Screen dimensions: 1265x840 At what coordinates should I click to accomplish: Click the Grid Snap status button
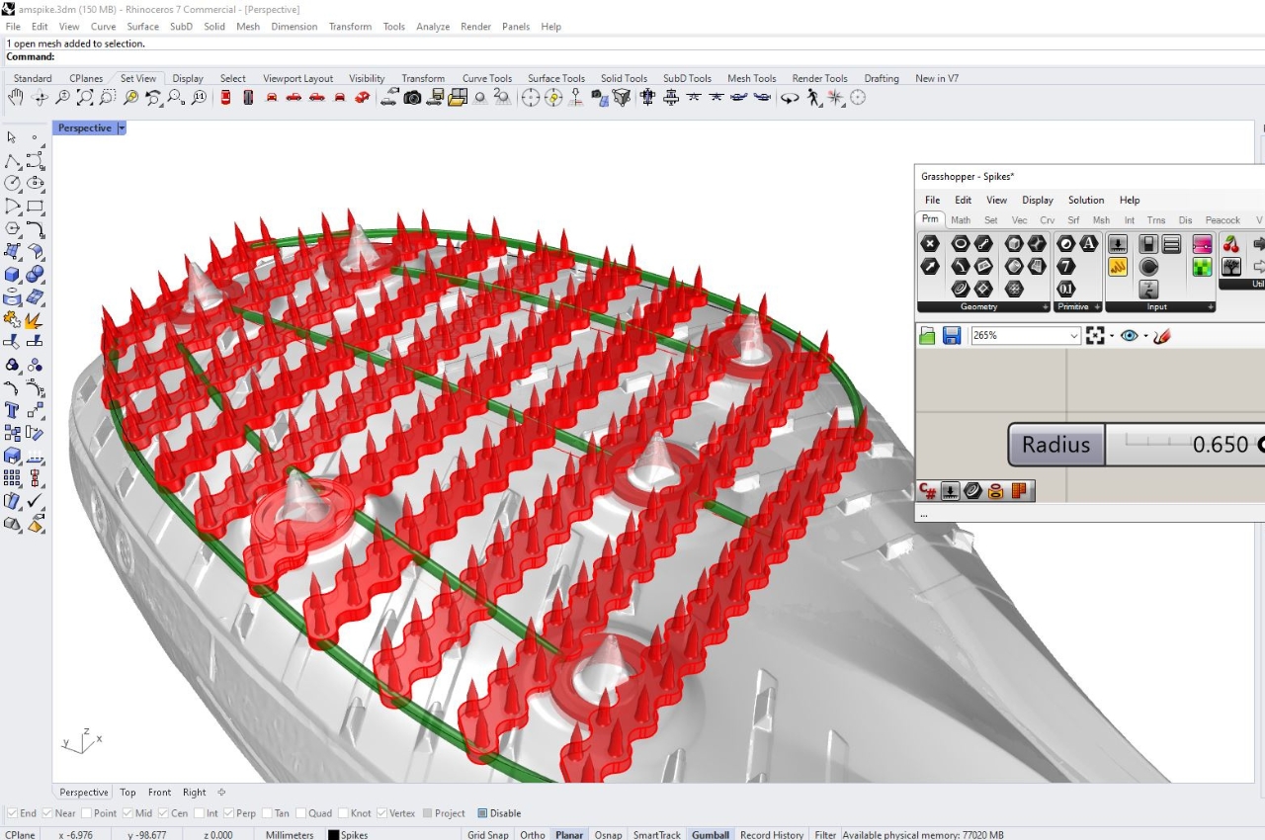click(488, 835)
